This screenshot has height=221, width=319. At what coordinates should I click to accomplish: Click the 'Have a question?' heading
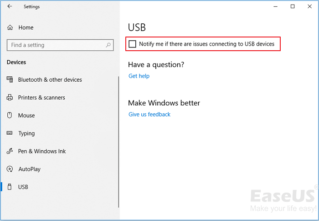click(156, 65)
